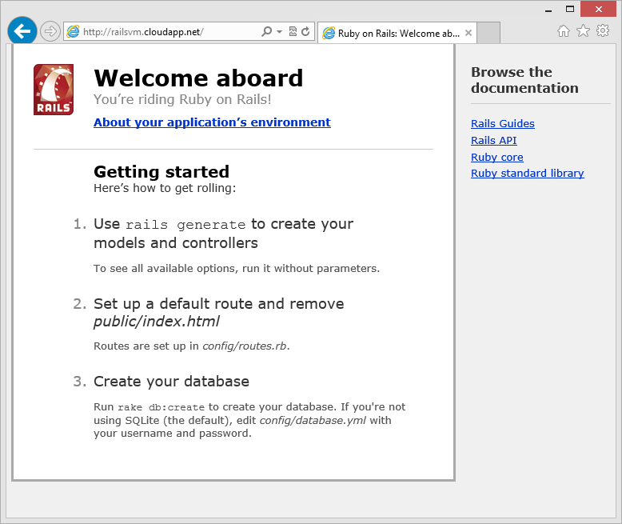The width and height of the screenshot is (622, 524).
Task: Click the Refresh page icon
Action: point(305,31)
